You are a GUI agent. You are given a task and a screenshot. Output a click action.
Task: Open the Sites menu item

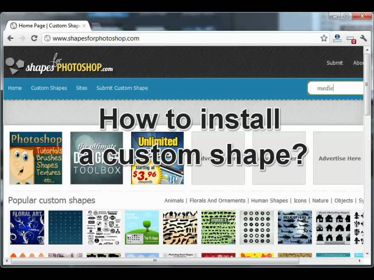[81, 88]
